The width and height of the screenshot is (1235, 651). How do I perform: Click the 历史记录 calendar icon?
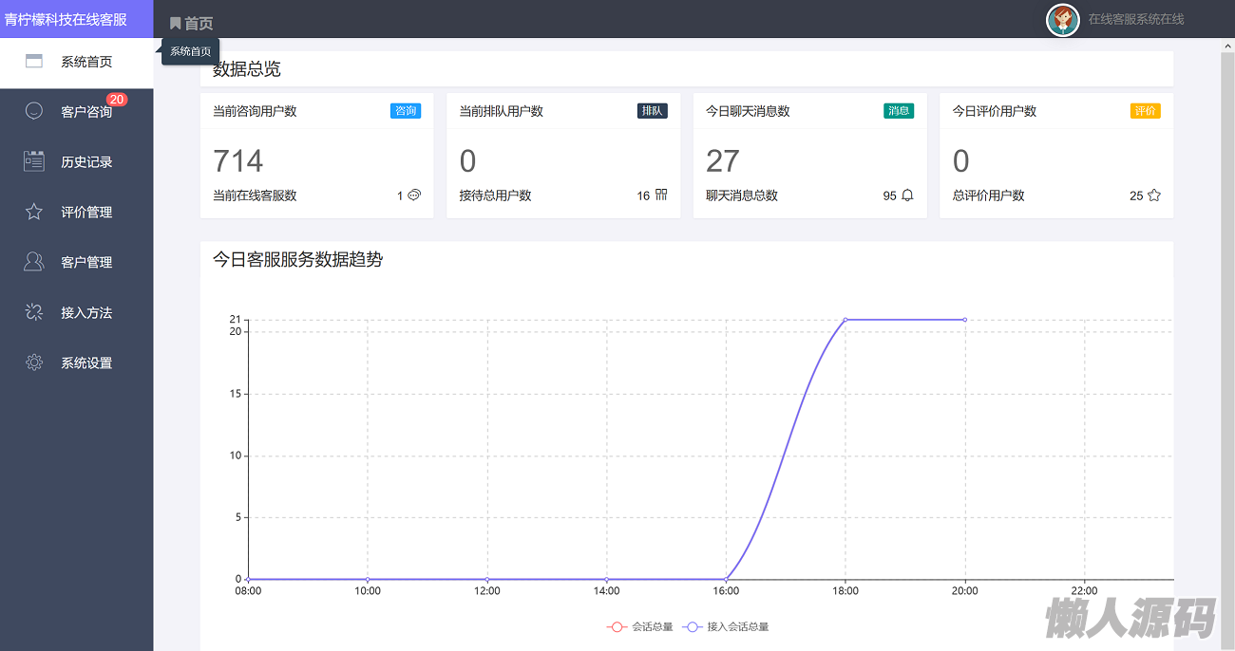34,161
